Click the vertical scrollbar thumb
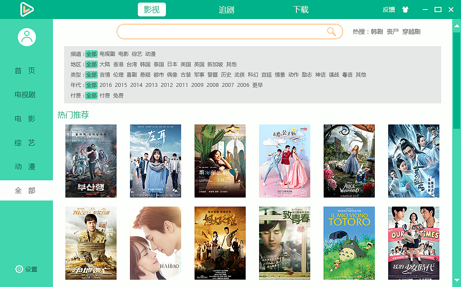Viewport: 461px width, 287px height. pyautogui.click(x=457, y=81)
